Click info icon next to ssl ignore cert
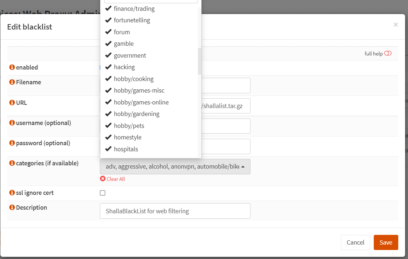This screenshot has width=408, height=259. [x=12, y=193]
